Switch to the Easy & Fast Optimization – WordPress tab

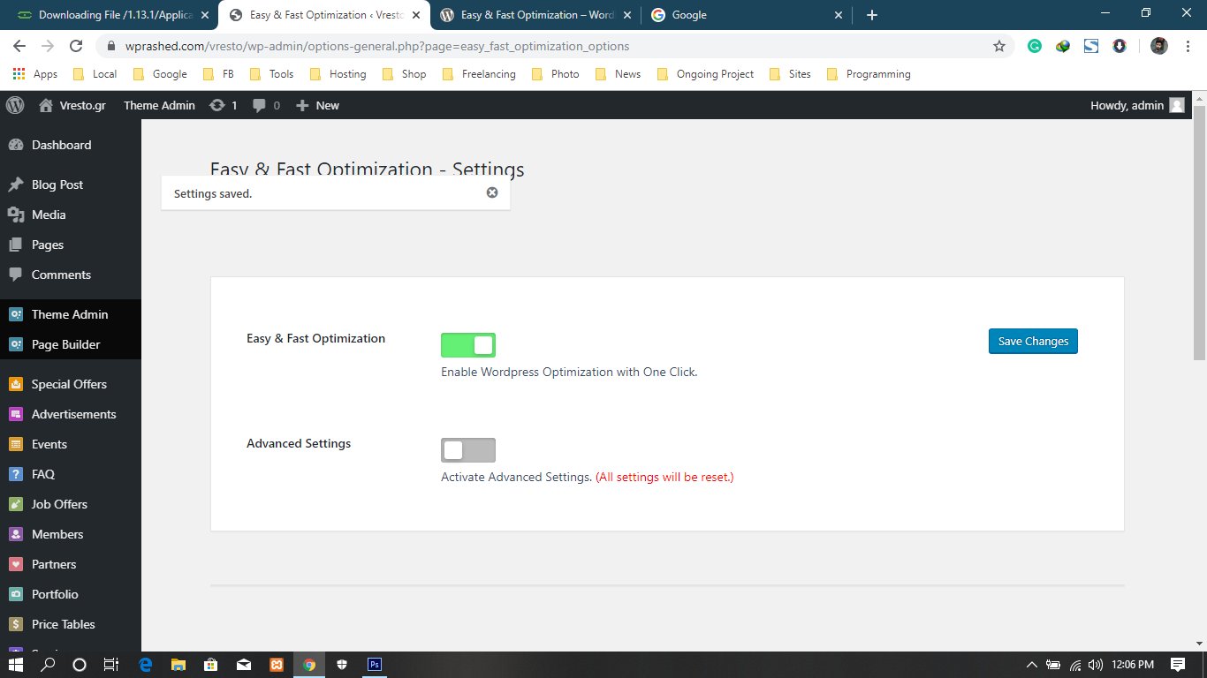535,15
